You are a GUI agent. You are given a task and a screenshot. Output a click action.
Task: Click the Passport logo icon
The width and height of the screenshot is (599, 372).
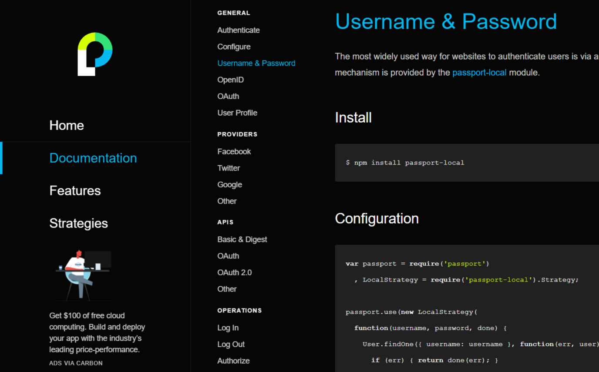pyautogui.click(x=95, y=54)
